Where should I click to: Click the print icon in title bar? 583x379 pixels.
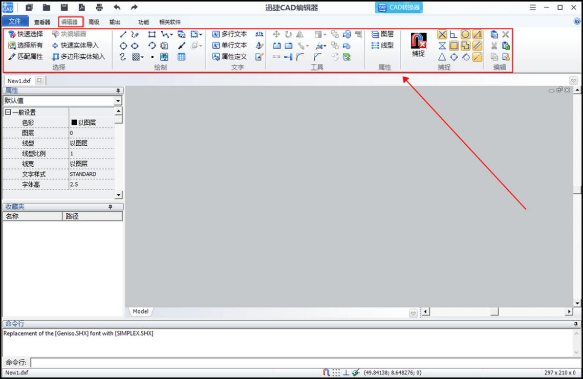tap(99, 8)
